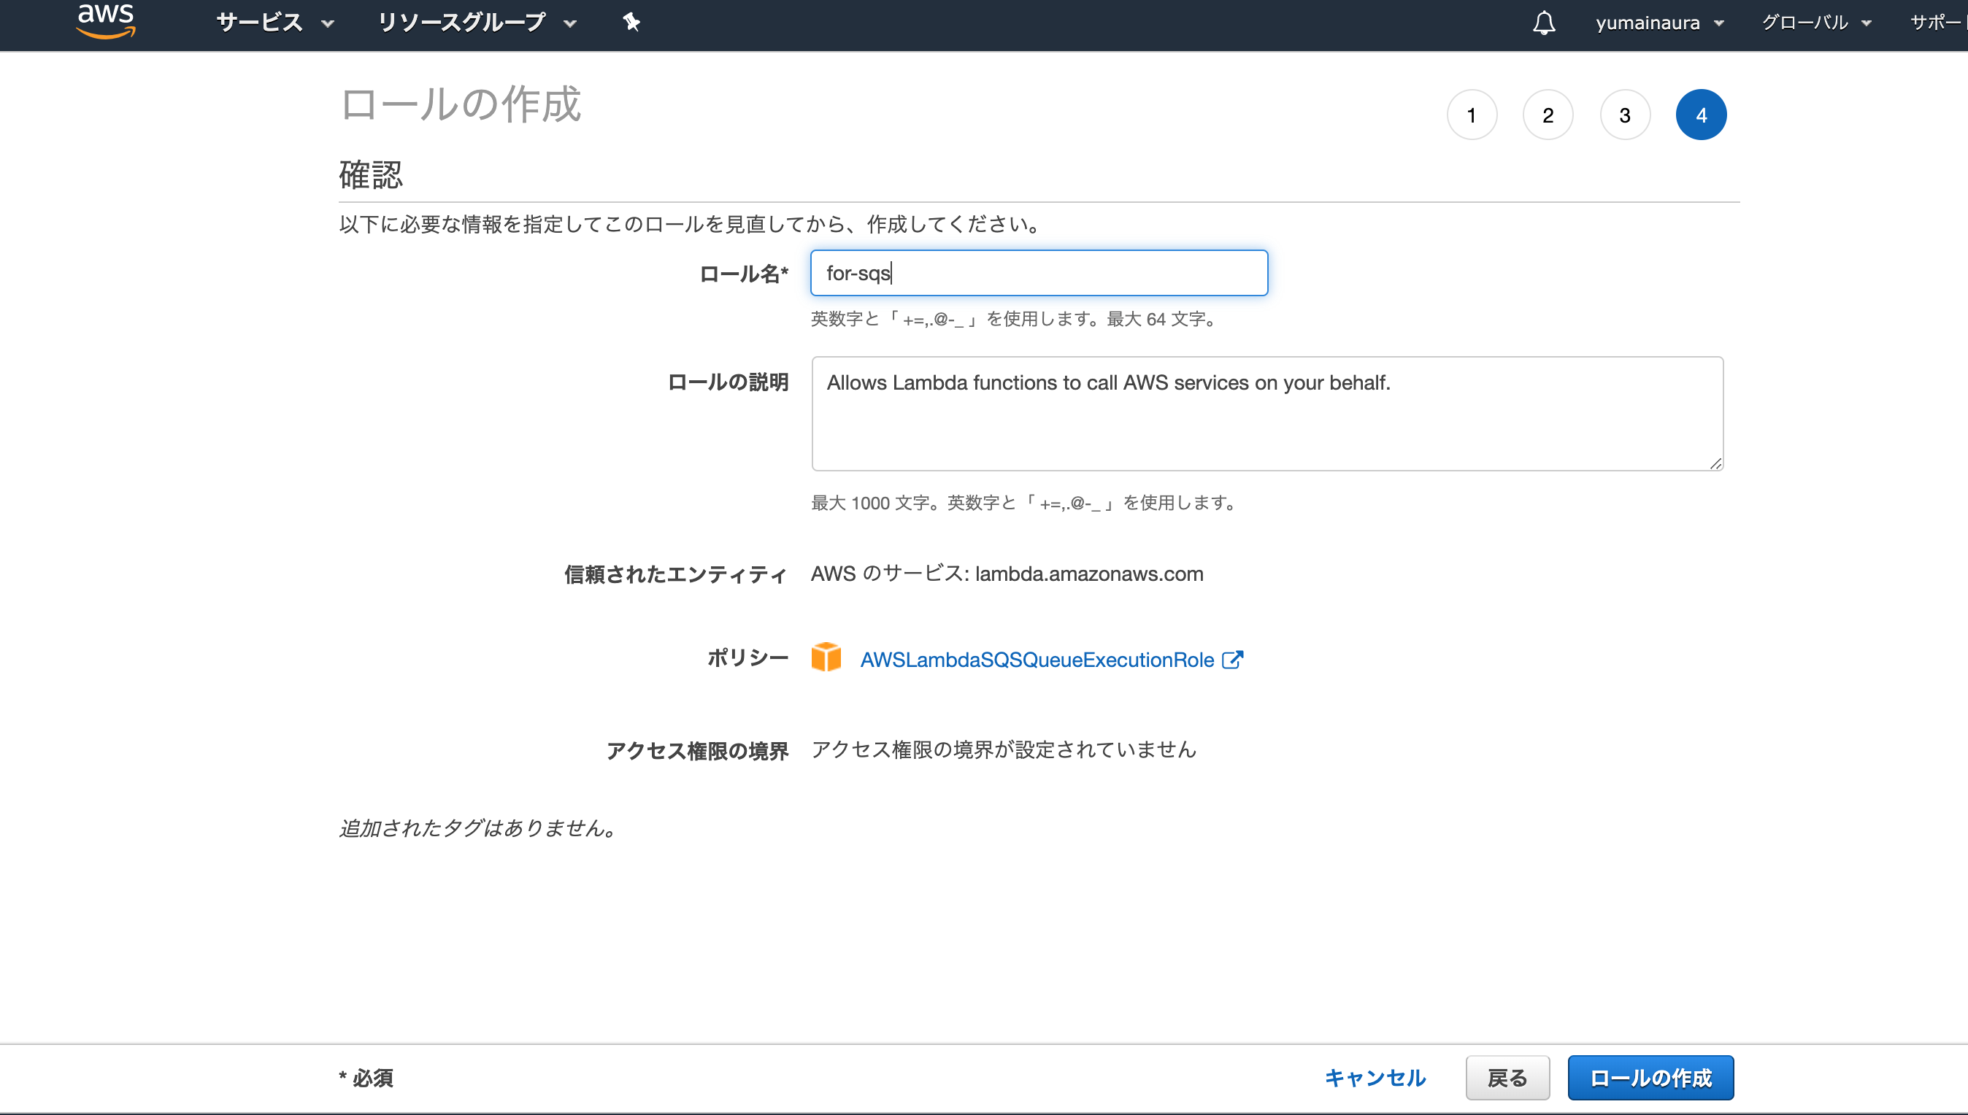Click the AWSLambdaSQSQueueExecutionRole policy box icon
This screenshot has width=1968, height=1115.
coord(826,657)
